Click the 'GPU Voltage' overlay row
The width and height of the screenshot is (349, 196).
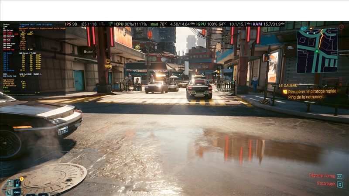pos(14,36)
